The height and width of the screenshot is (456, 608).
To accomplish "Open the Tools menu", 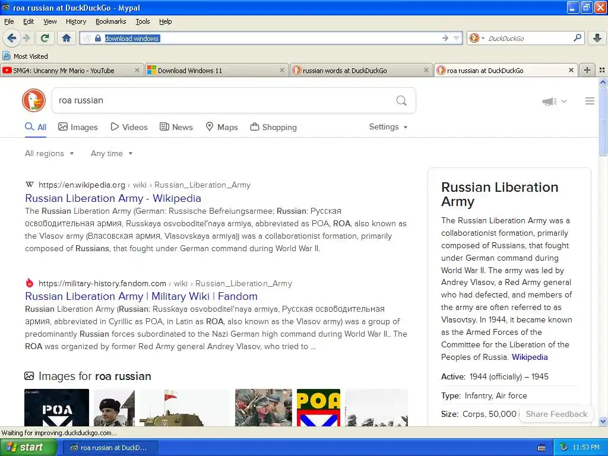I will (x=142, y=21).
